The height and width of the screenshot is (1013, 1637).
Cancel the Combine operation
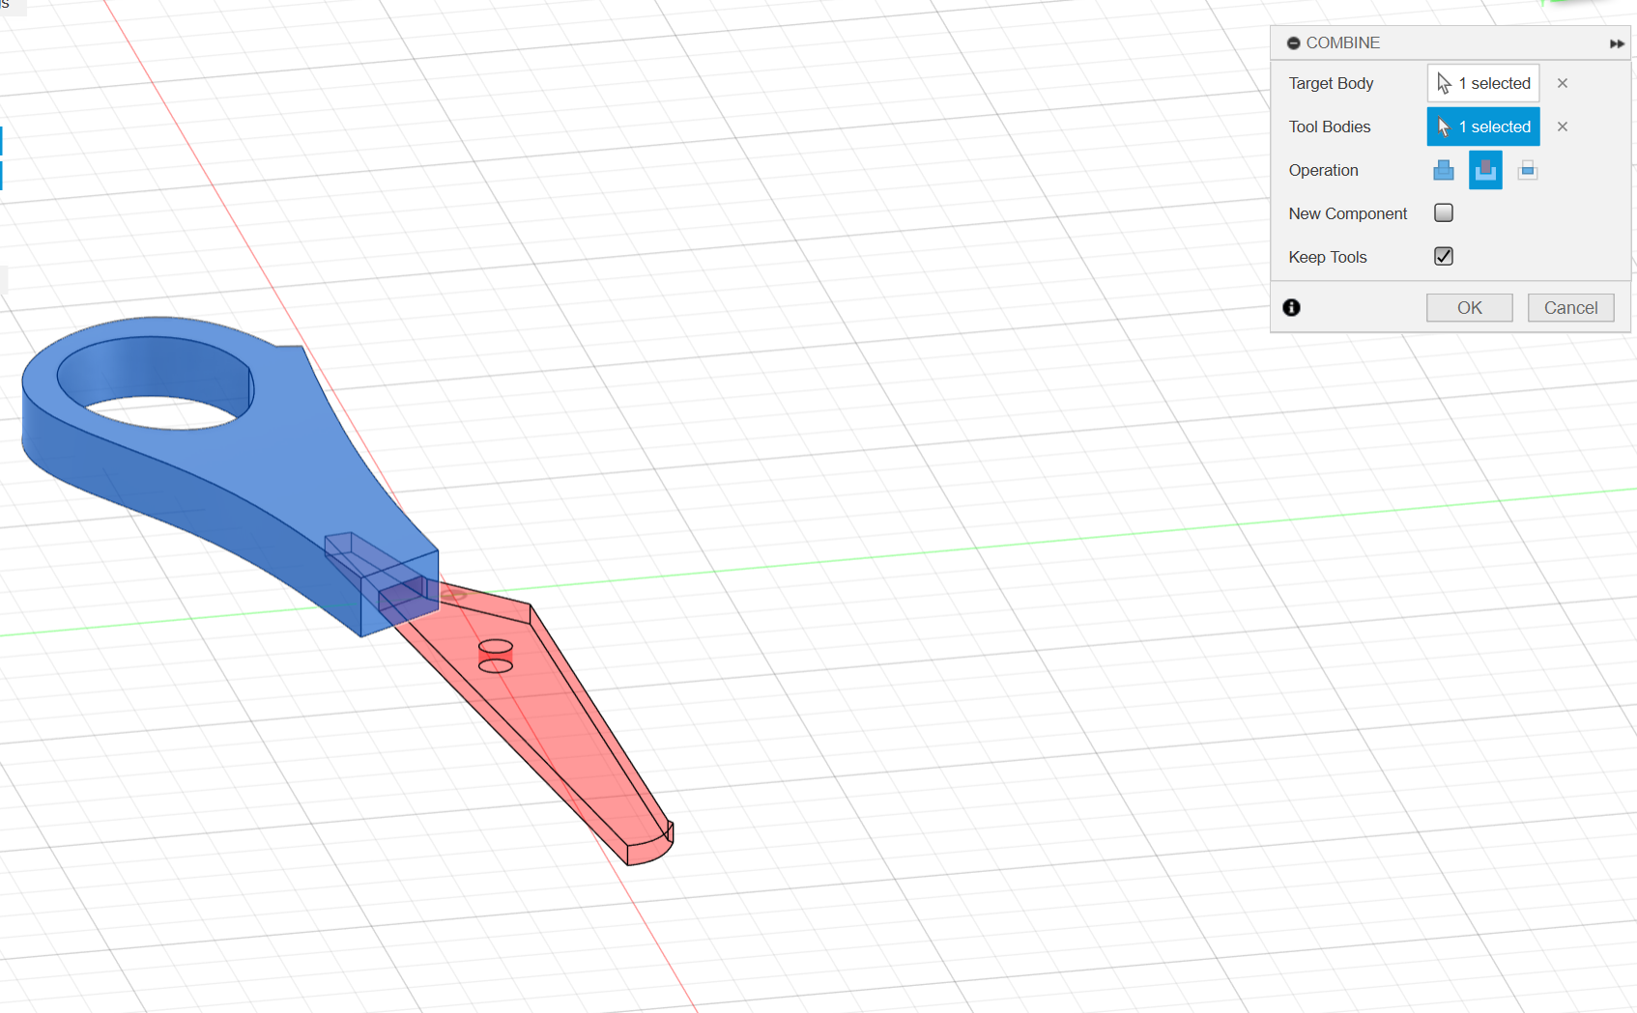point(1570,307)
